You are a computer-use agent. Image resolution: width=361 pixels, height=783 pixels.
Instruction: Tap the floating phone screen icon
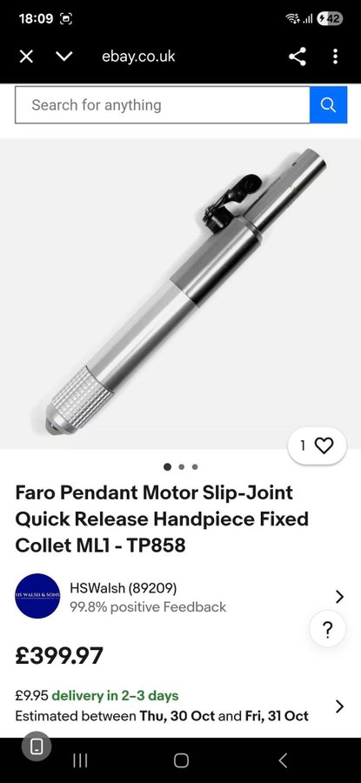[37, 746]
